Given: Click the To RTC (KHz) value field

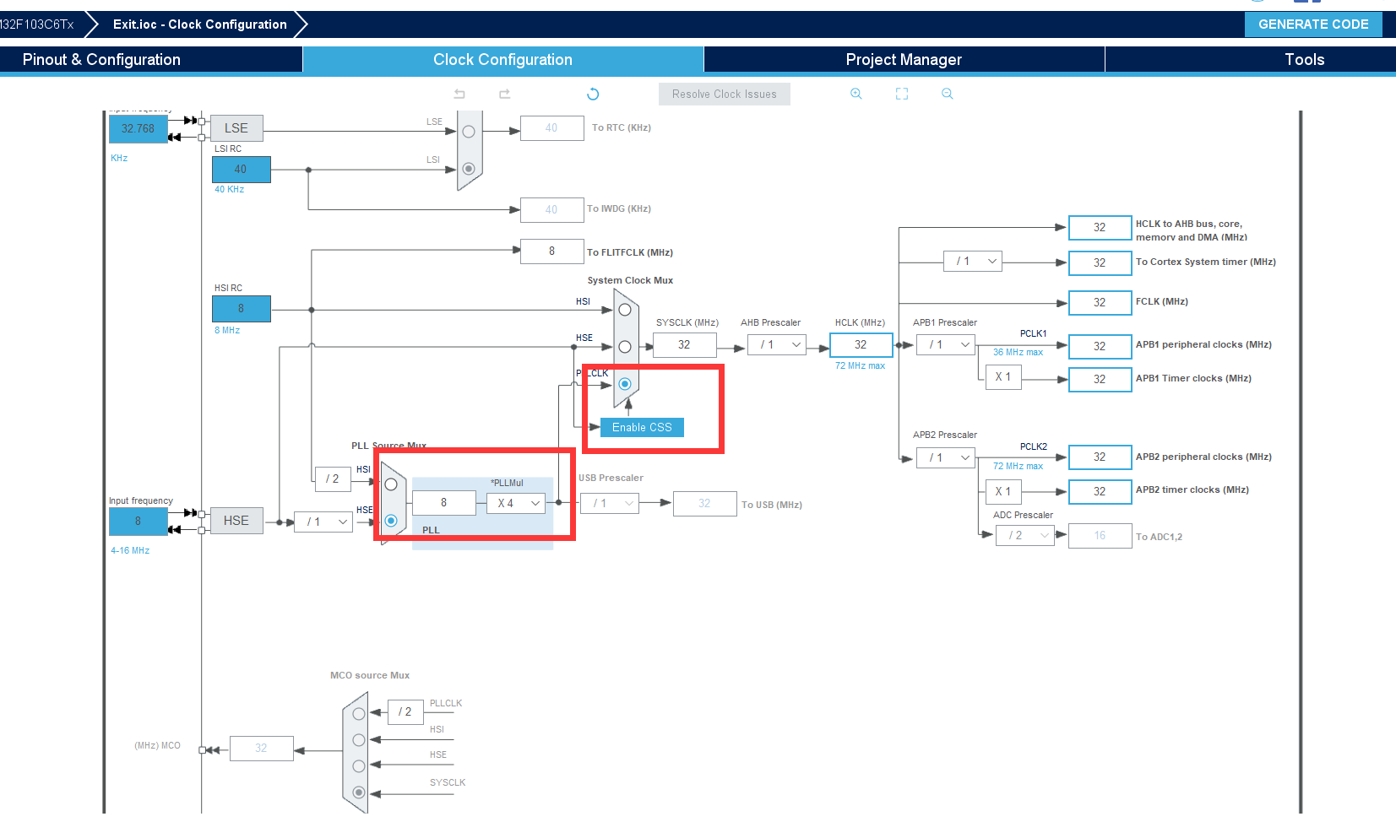Looking at the screenshot, I should [552, 127].
